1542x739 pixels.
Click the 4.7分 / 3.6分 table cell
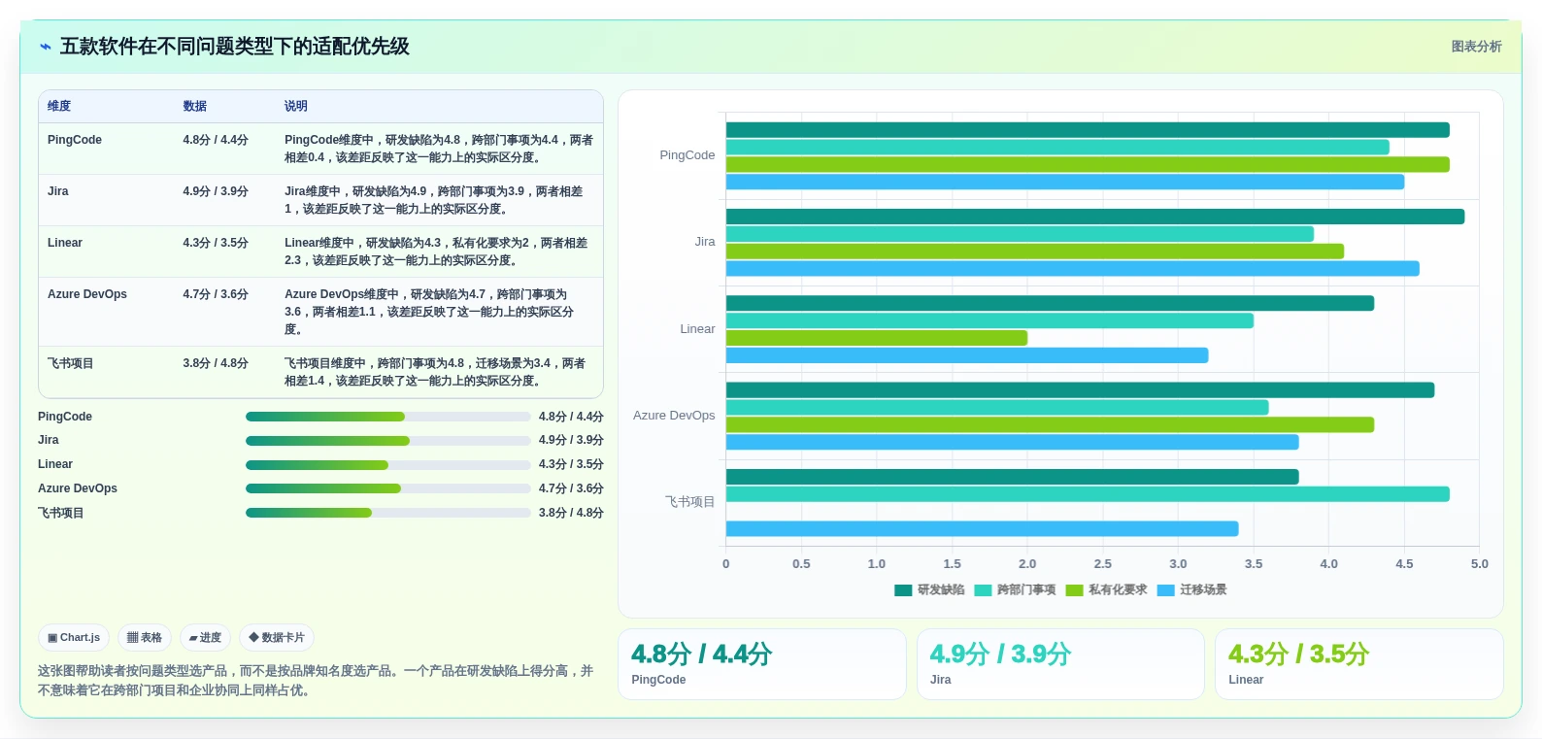216,294
